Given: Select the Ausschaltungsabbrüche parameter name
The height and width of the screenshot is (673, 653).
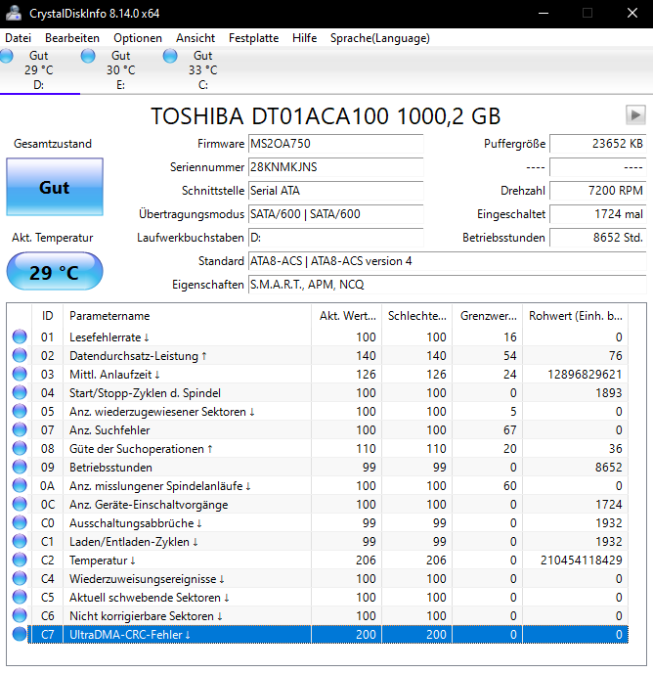Looking at the screenshot, I should point(136,523).
